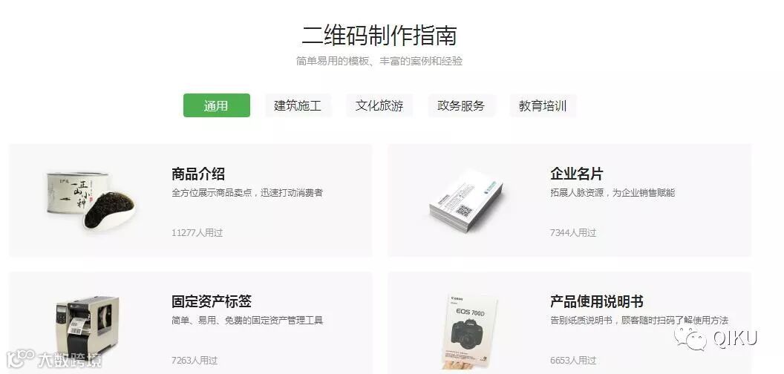
Task: Click the 大数跨境 watermark logo icon
Action: click(20, 358)
